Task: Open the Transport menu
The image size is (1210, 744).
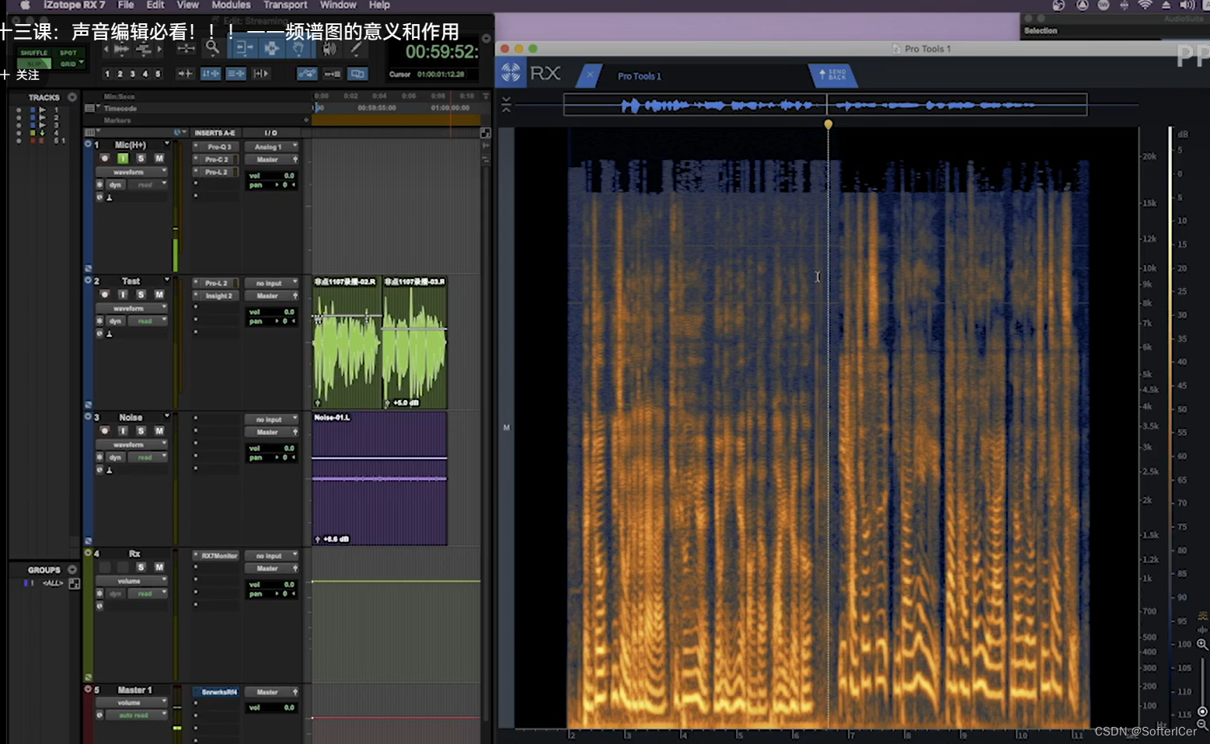Action: 285,5
